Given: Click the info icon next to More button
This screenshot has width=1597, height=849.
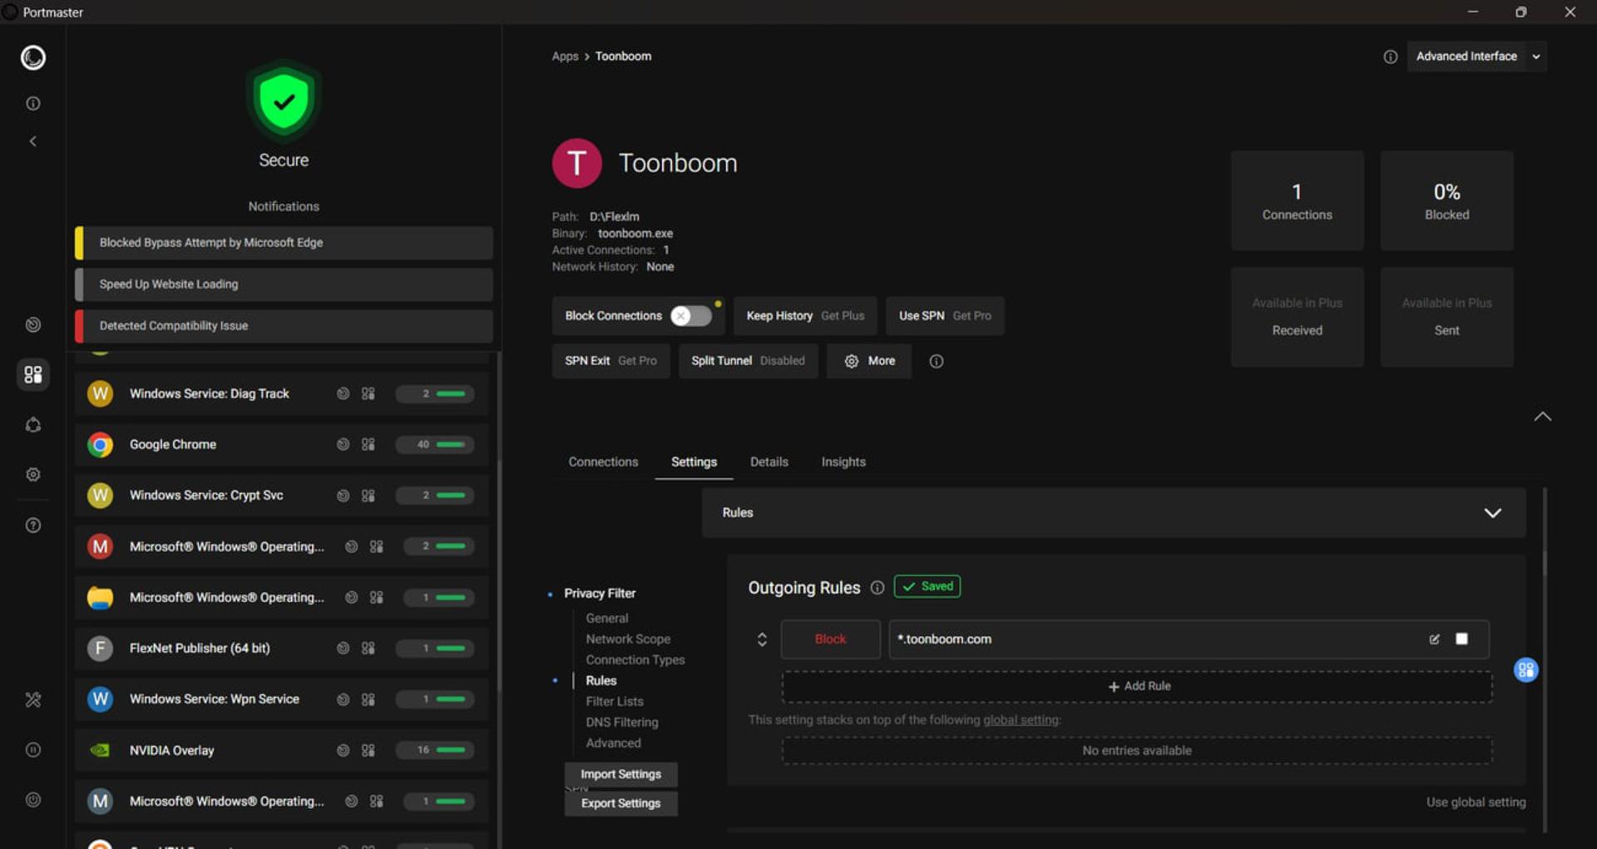Looking at the screenshot, I should tap(936, 362).
